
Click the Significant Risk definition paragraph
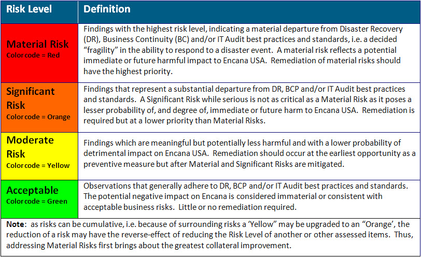[249, 105]
